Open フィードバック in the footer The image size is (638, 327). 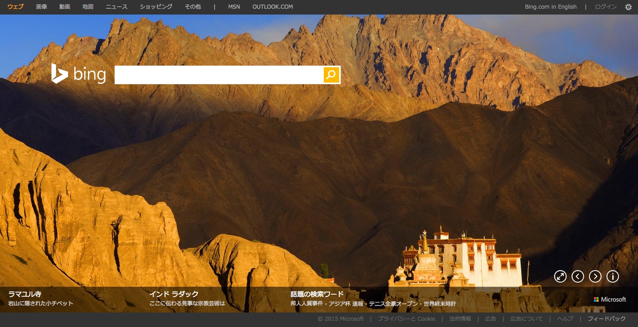pos(606,319)
